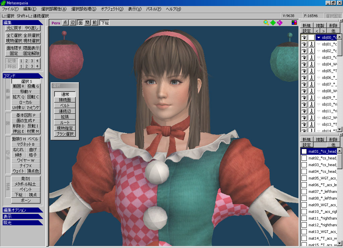Open the 選択部属性(A) menu
This screenshot has height=248, width=343.
click(x=54, y=9)
